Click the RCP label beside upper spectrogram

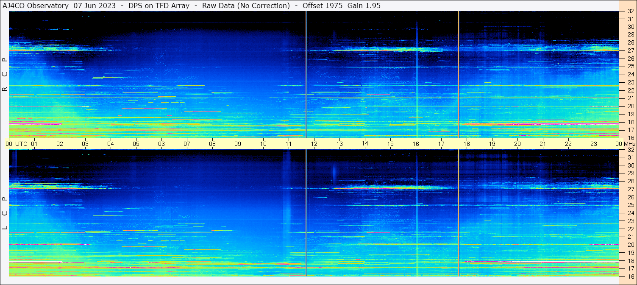coord(5,74)
